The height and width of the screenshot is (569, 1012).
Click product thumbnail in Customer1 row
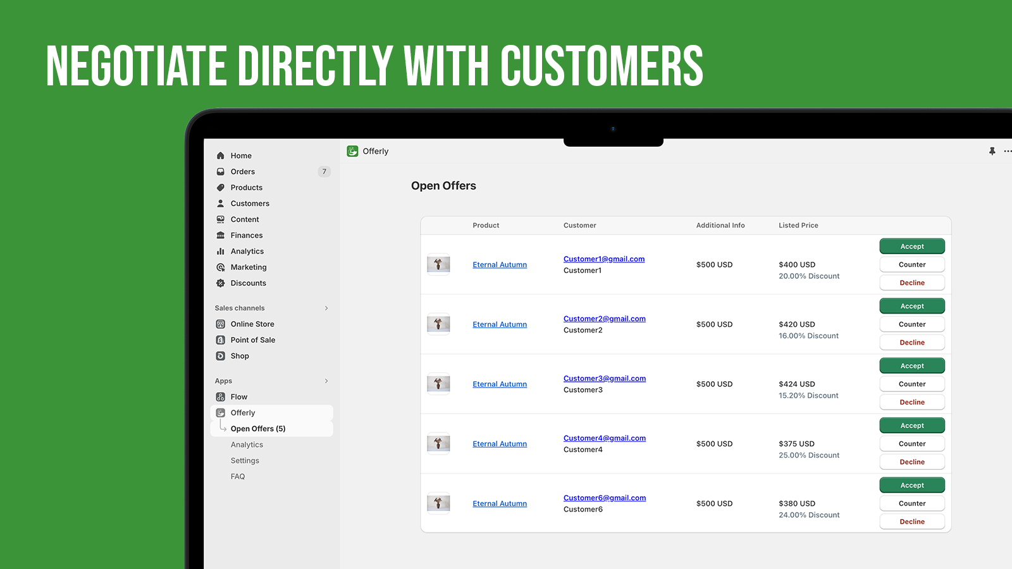coord(438,264)
